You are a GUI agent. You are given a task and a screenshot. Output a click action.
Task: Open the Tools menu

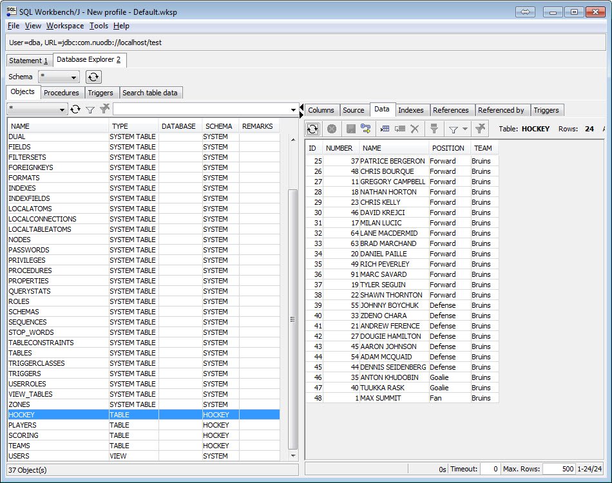click(x=99, y=26)
